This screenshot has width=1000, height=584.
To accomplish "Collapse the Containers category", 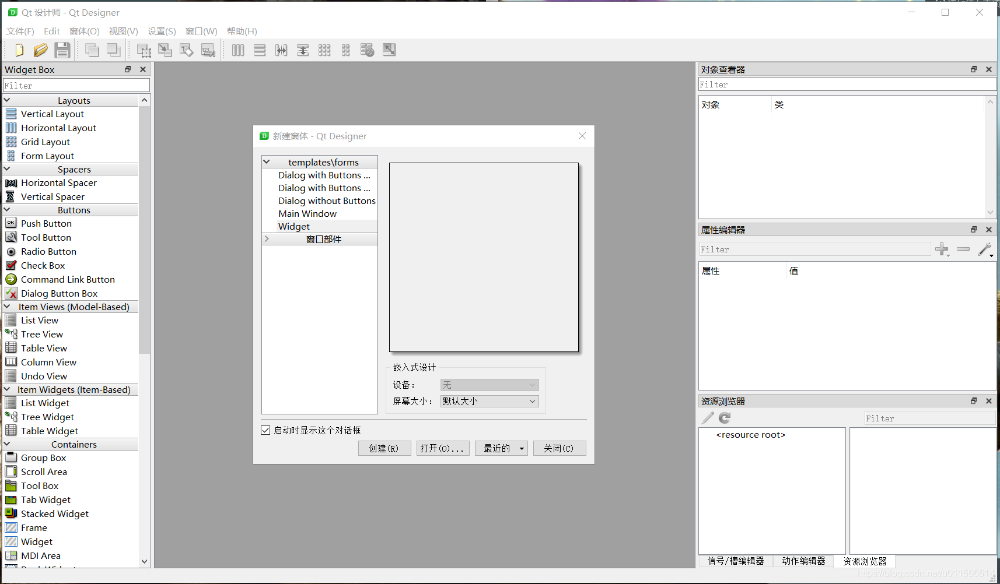I will point(7,444).
